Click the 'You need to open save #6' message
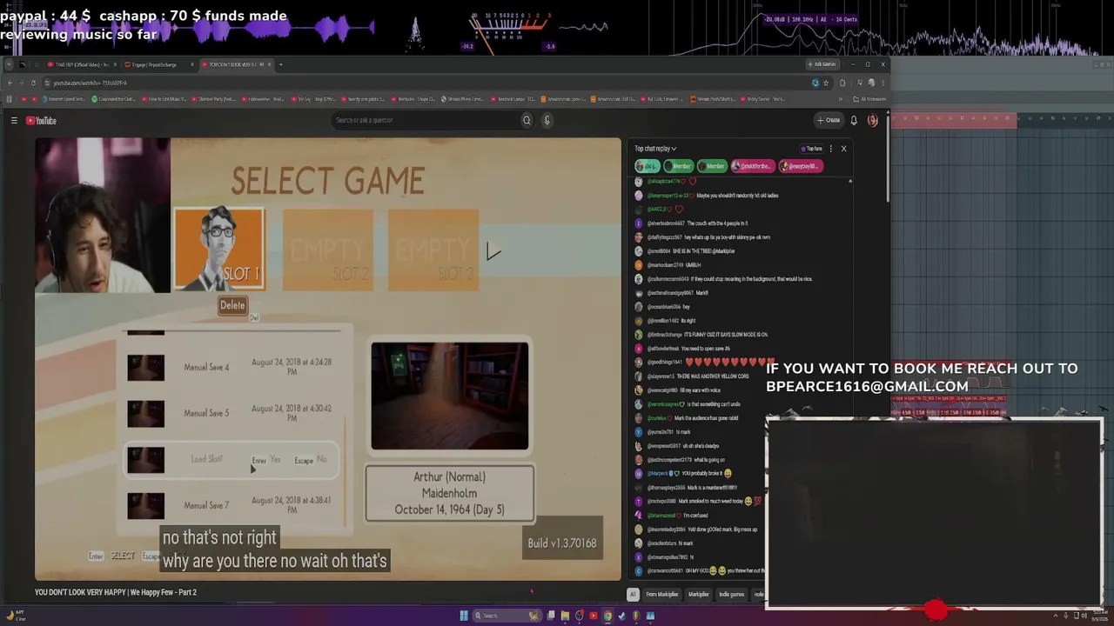This screenshot has width=1114, height=626. [683, 349]
